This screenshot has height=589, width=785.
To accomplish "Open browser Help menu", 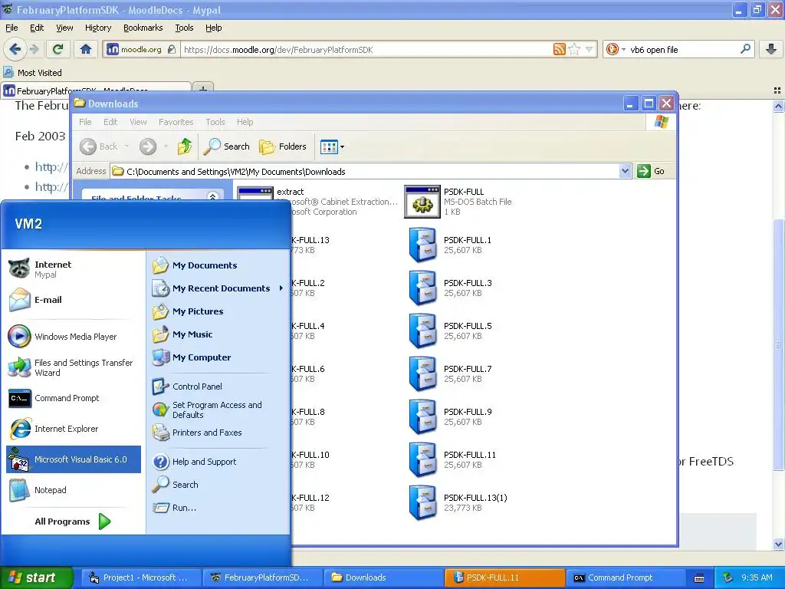I will coord(214,28).
